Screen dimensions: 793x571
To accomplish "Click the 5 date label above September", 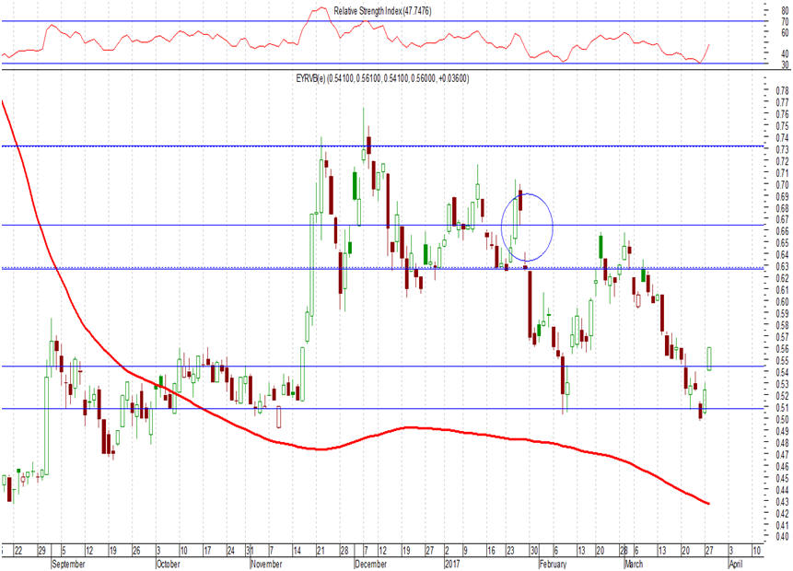I will point(64,551).
